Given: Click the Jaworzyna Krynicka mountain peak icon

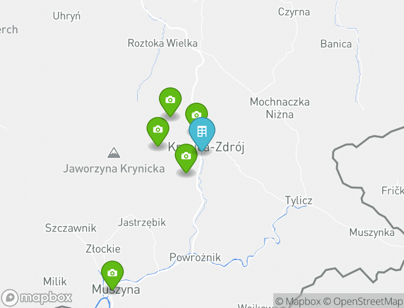Looking at the screenshot, I should 114,153.
